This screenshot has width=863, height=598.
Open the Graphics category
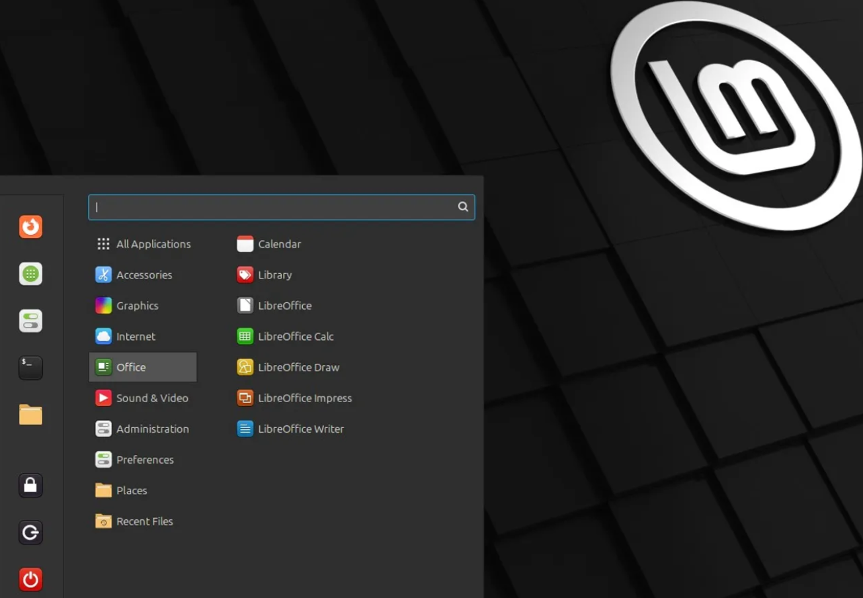143,306
